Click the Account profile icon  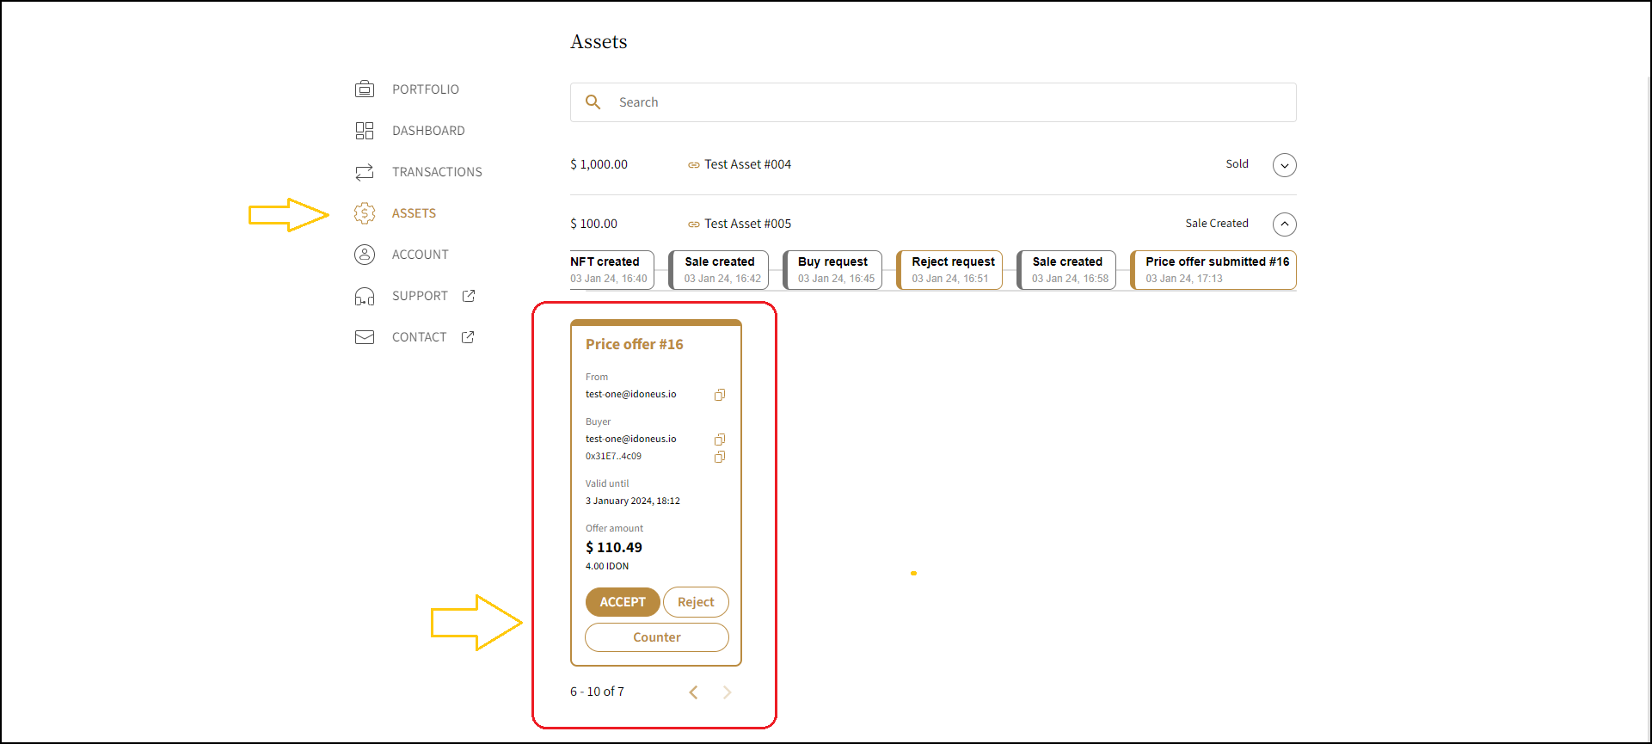[365, 255]
